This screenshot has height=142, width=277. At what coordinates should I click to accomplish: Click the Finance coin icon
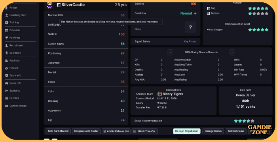[x=7, y=68]
